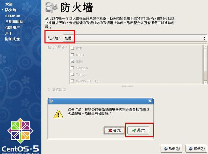Select SELinux in the sidebar steps
The image size is (208, 154).
point(12,16)
